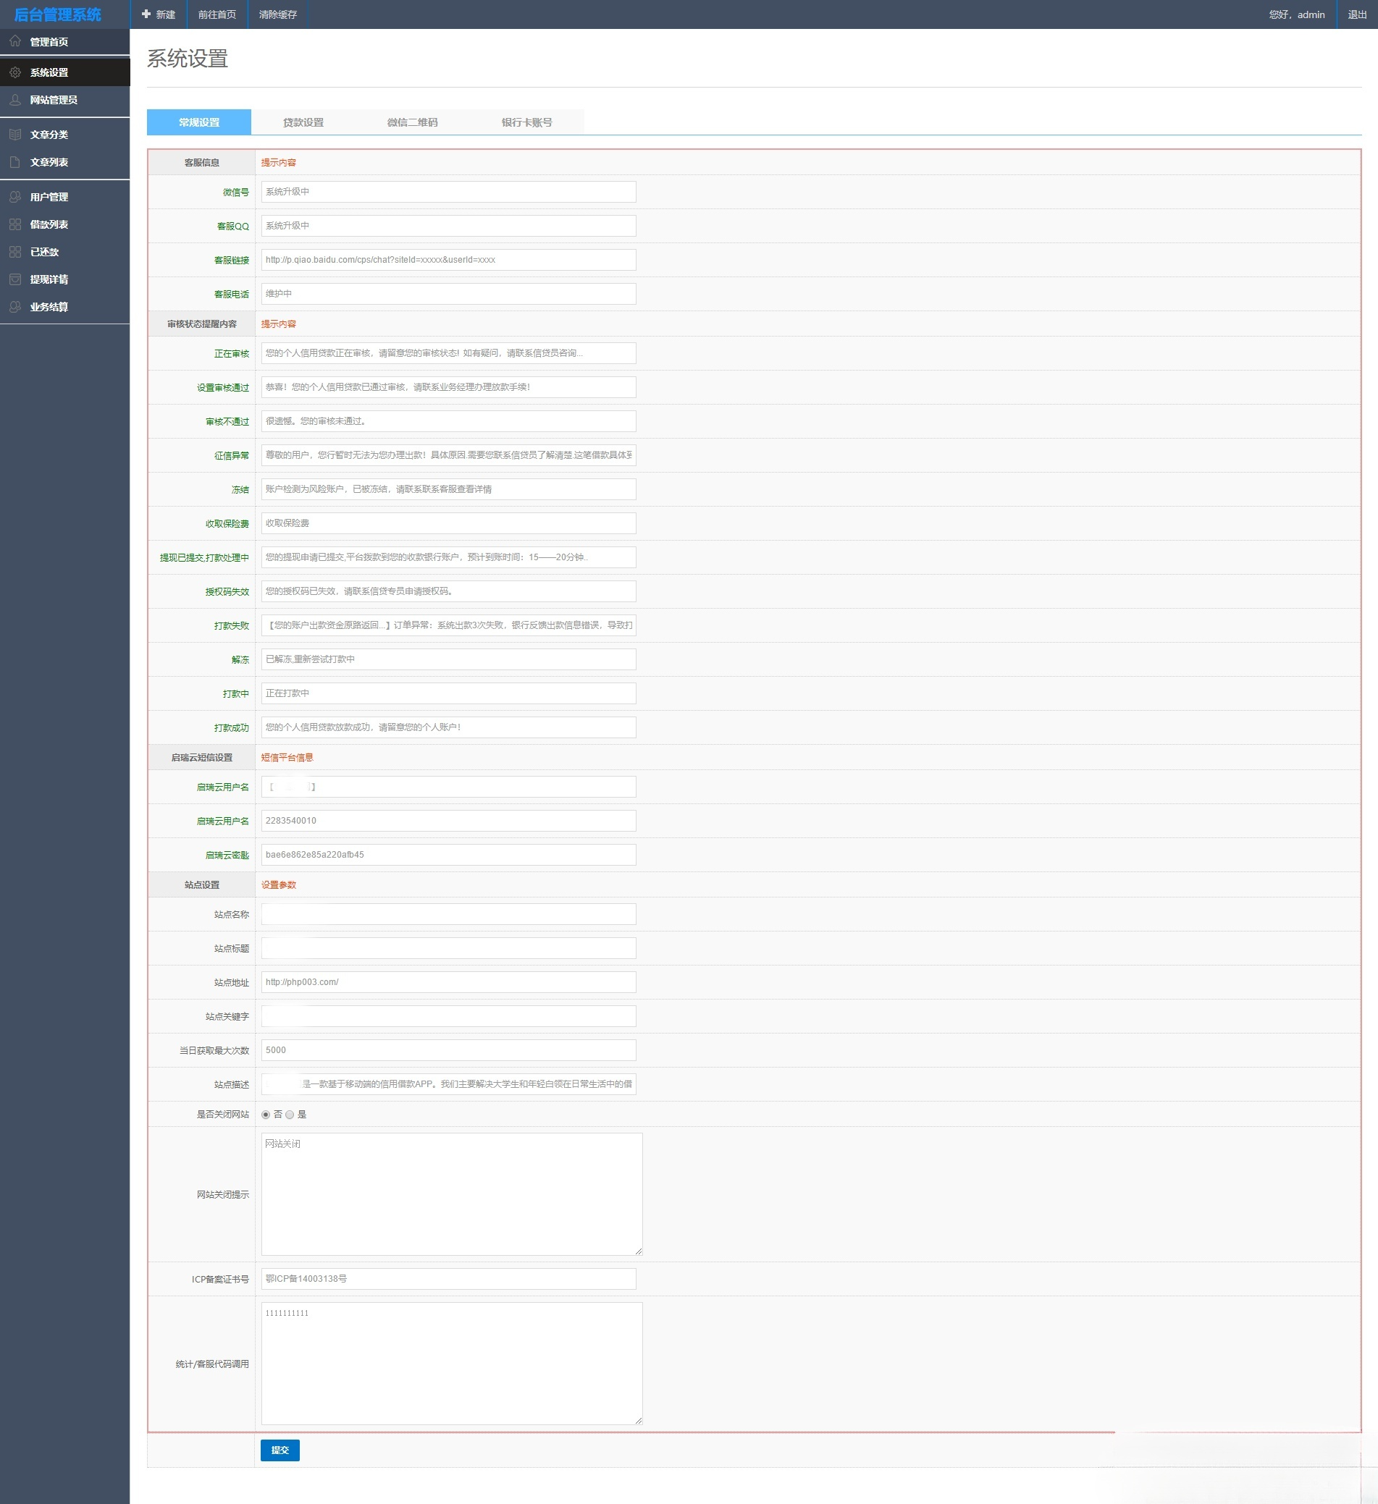The height and width of the screenshot is (1504, 1378).
Task: Open the 微信二维码 tab
Action: coord(413,122)
